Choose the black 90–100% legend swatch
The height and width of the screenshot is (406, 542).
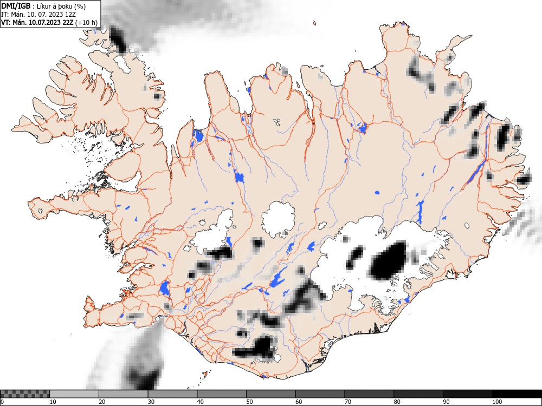pyautogui.click(x=467, y=394)
